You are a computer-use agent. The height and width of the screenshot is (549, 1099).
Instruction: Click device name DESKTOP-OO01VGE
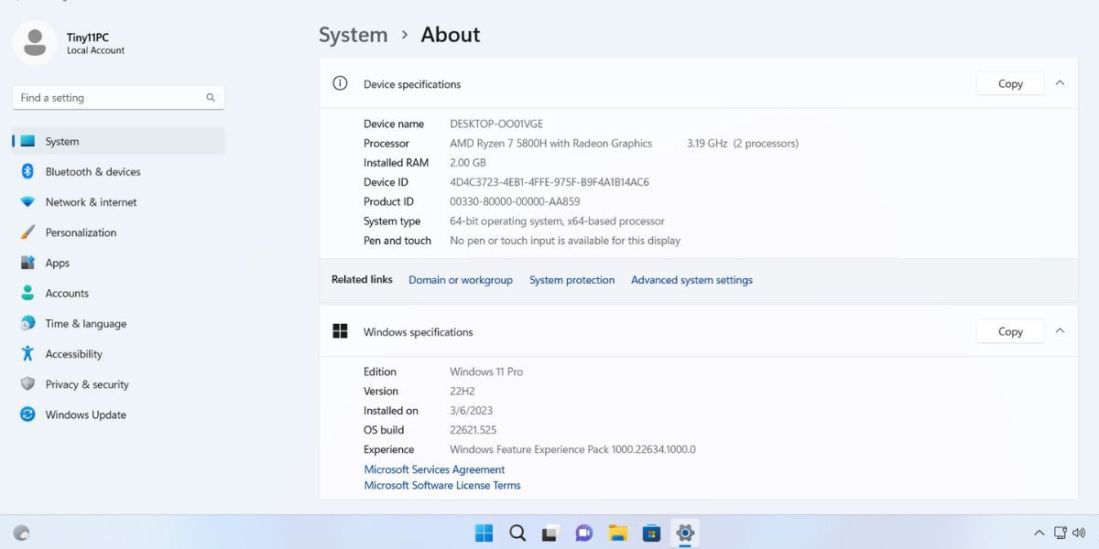click(x=496, y=124)
